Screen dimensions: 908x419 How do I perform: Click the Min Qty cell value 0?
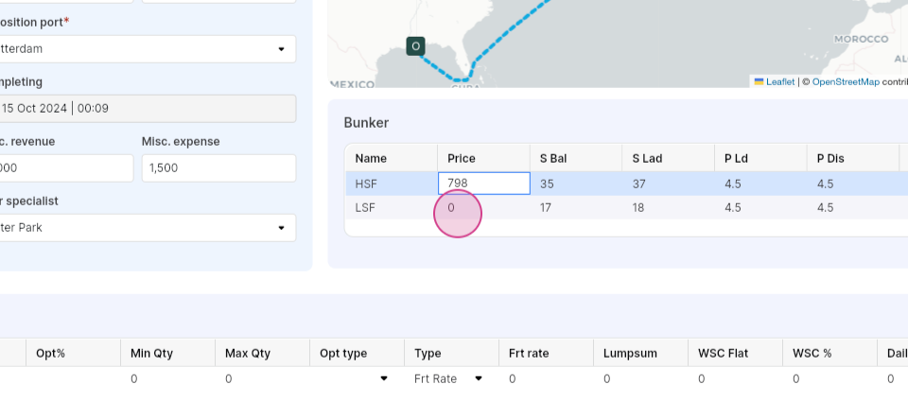point(168,379)
